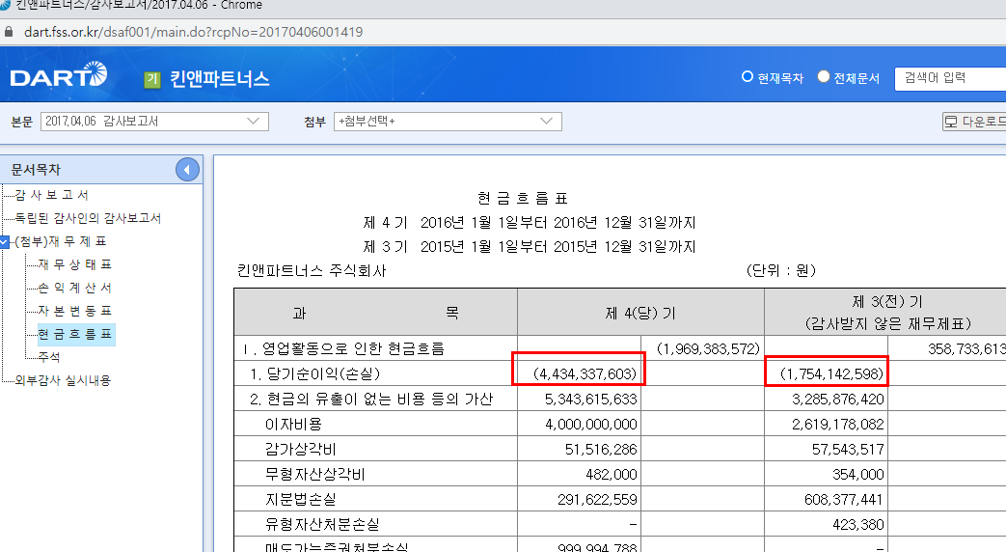1006x552 pixels.
Task: Click the value (4,434,337,603)
Action: 585,373
